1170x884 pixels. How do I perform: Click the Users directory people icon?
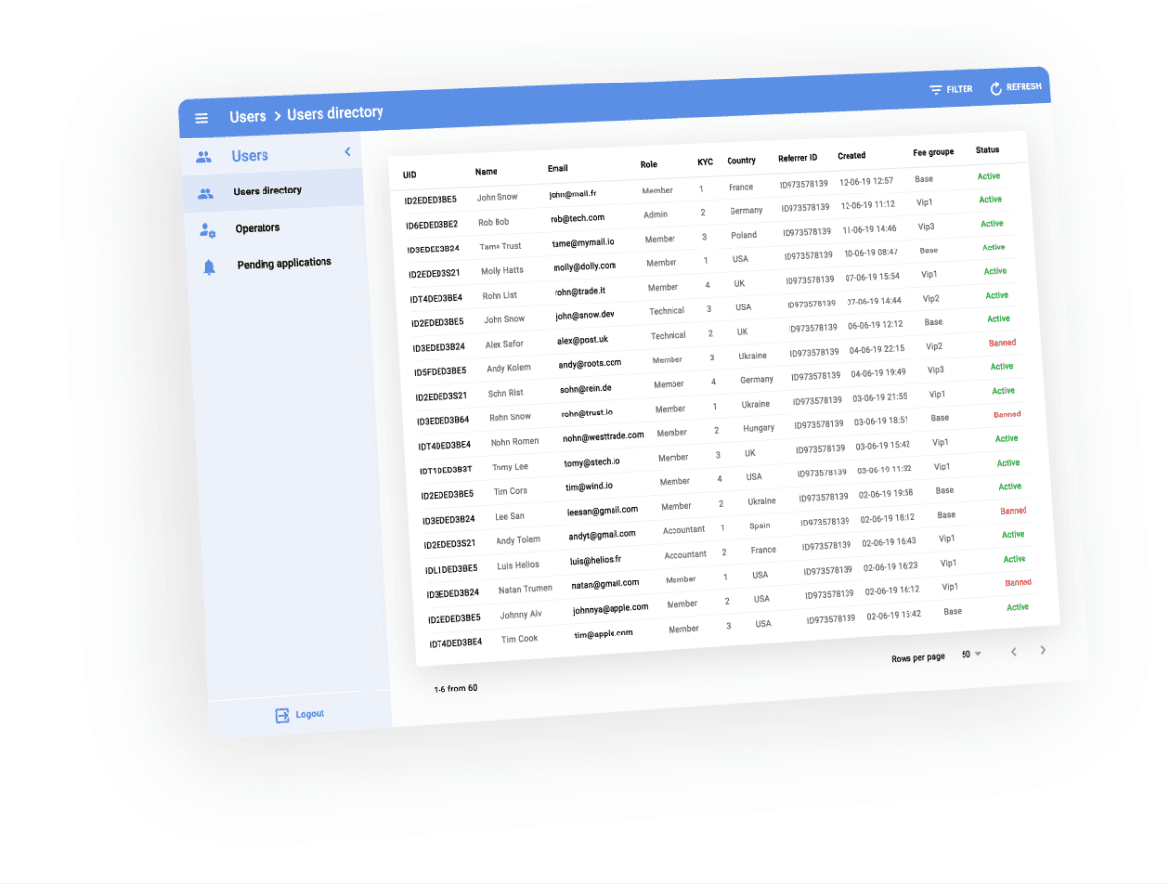pyautogui.click(x=205, y=193)
